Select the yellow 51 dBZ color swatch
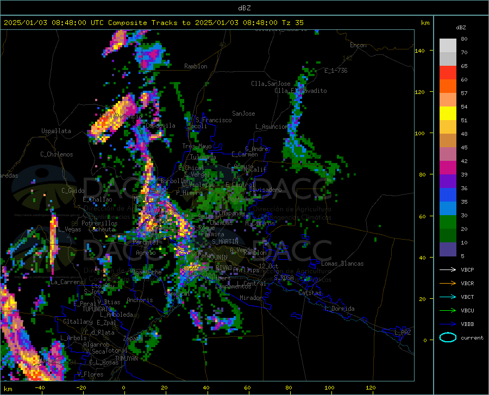 (448, 114)
